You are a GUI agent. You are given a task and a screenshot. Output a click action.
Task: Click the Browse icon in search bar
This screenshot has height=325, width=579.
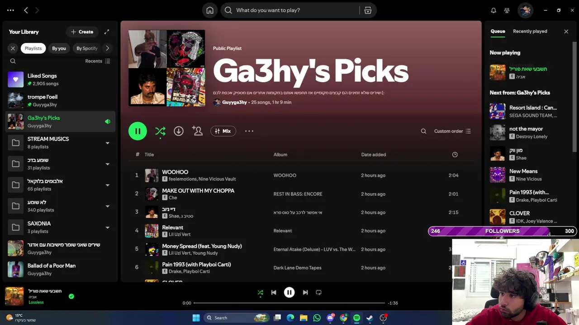[x=368, y=10]
